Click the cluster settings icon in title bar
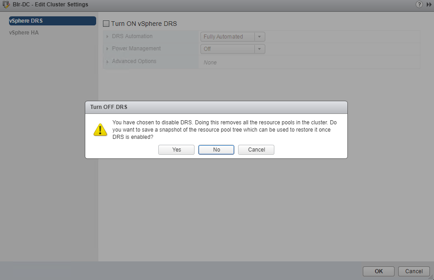The image size is (434, 280). (6, 5)
